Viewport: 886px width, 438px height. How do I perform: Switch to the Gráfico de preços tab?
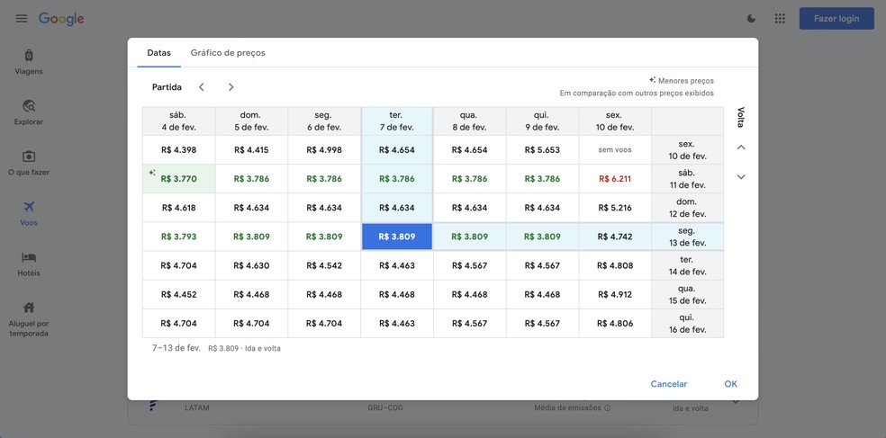pos(228,53)
